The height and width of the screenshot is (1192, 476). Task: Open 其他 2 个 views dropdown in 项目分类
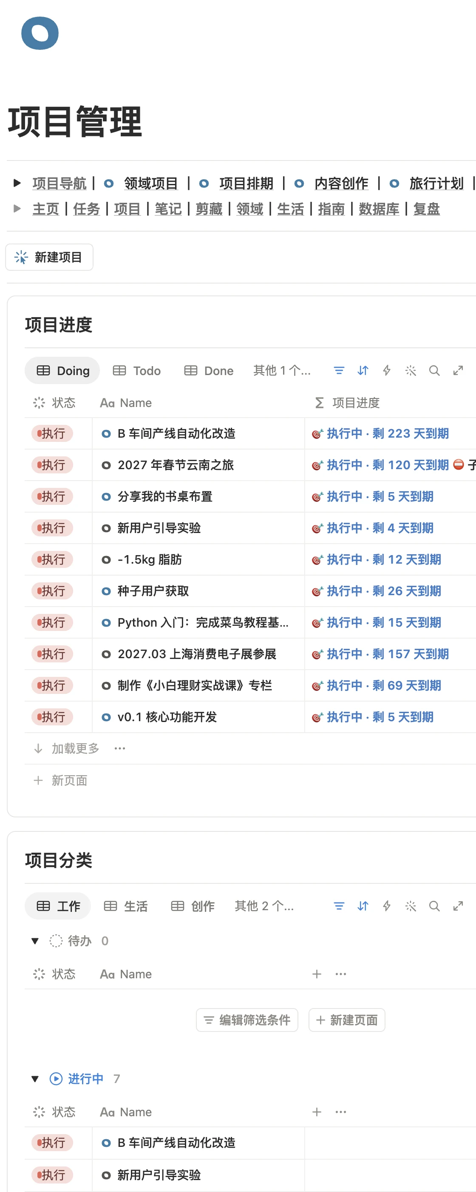point(264,906)
